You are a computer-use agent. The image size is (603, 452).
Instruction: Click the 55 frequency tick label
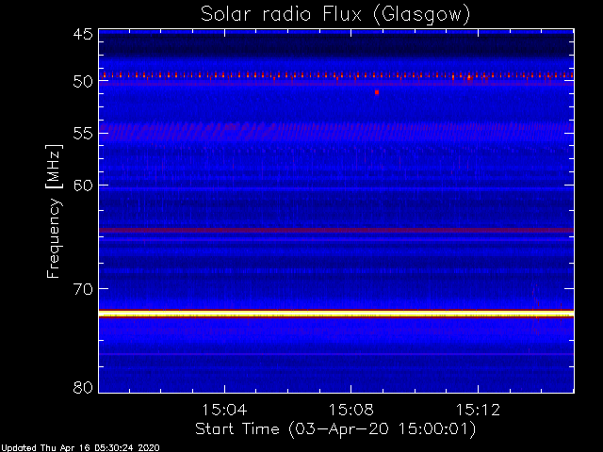[x=83, y=134]
